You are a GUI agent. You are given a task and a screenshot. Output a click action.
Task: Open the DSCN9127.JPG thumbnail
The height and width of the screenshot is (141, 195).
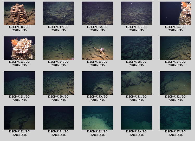coord(175,48)
